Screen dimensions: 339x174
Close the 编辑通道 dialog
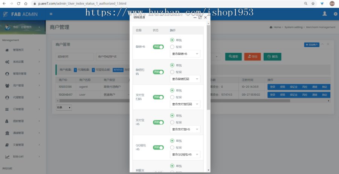[x=205, y=17]
